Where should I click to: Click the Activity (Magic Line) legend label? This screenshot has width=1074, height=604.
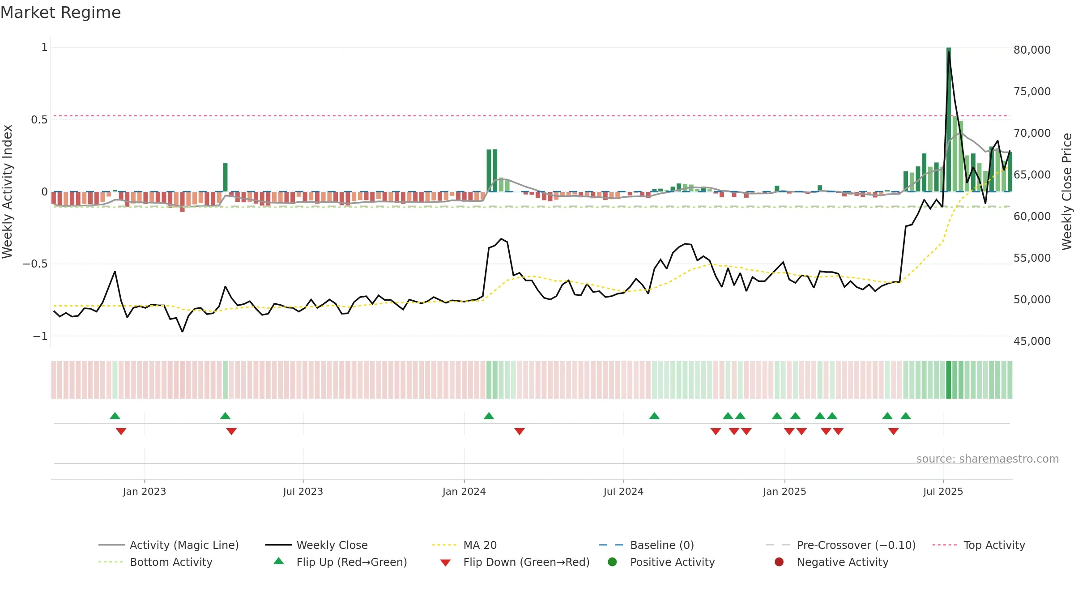tap(184, 545)
